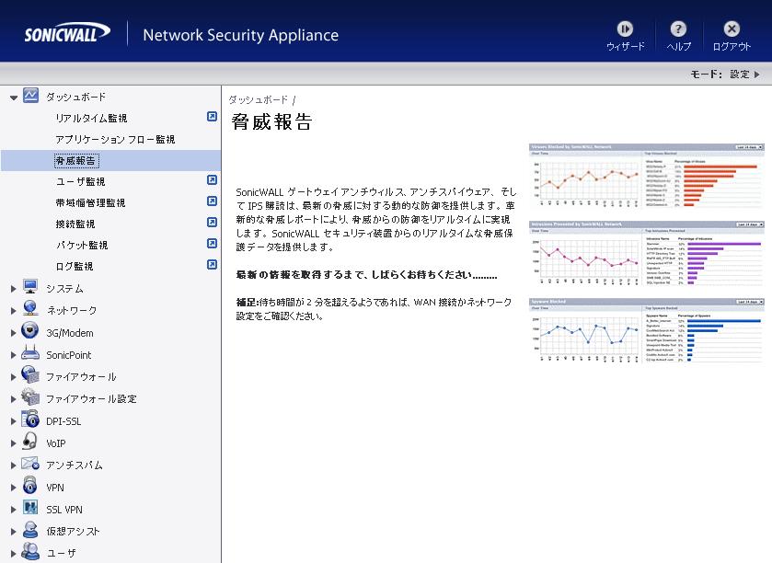Open 接続監視 pop-out window icon
Screen dimensions: 772x563
pyautogui.click(x=212, y=223)
